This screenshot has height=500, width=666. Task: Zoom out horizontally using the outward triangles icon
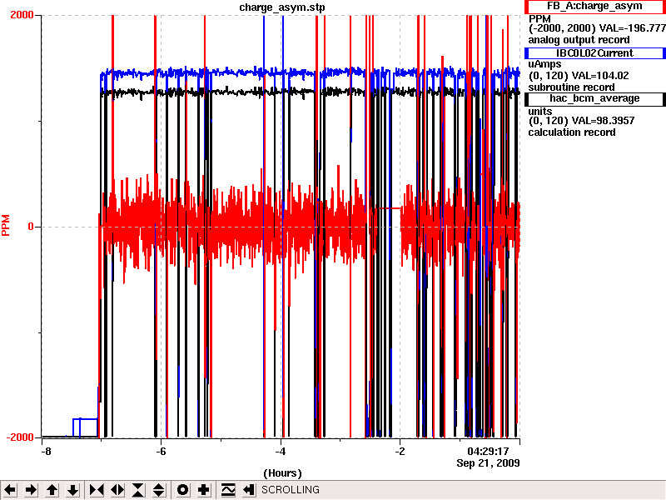(117, 490)
